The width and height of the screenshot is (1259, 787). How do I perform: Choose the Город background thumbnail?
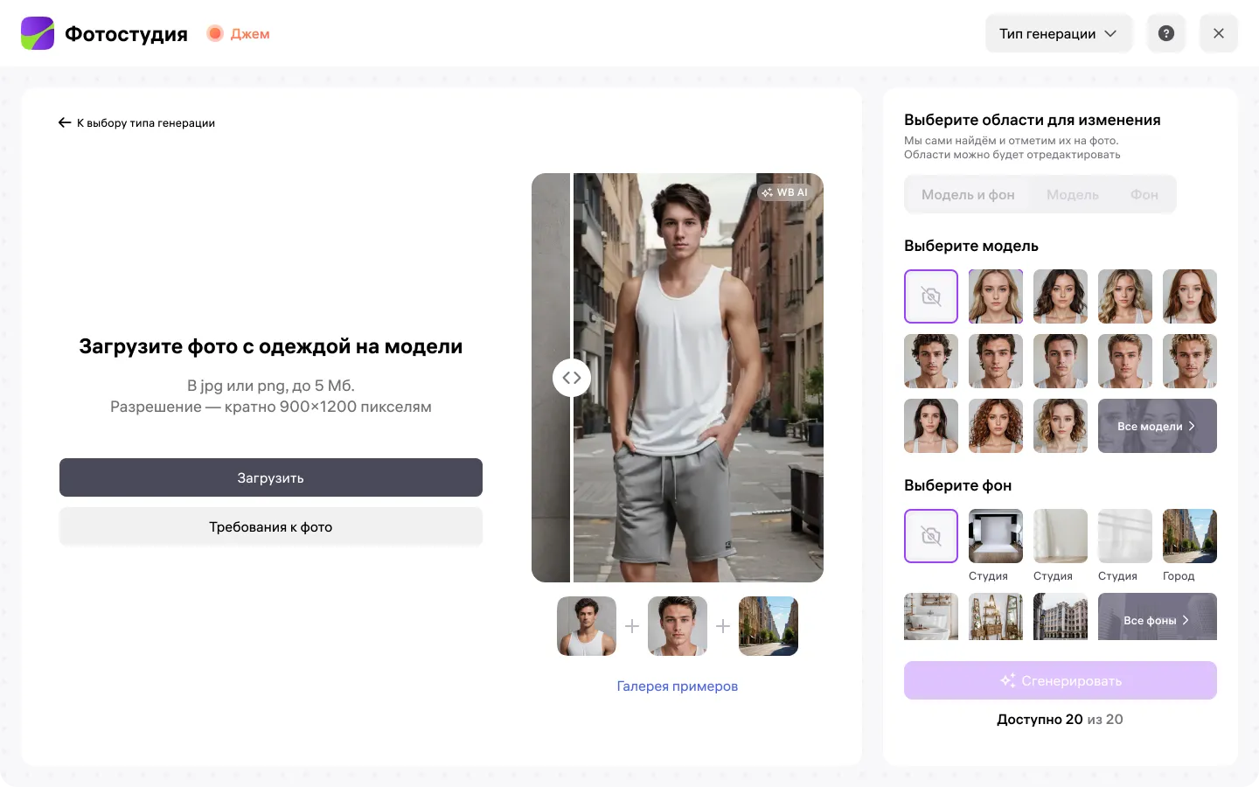pos(1189,536)
